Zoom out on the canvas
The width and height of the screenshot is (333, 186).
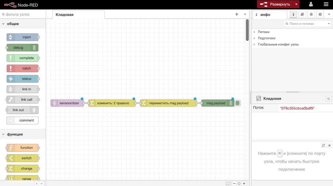coord(234,183)
